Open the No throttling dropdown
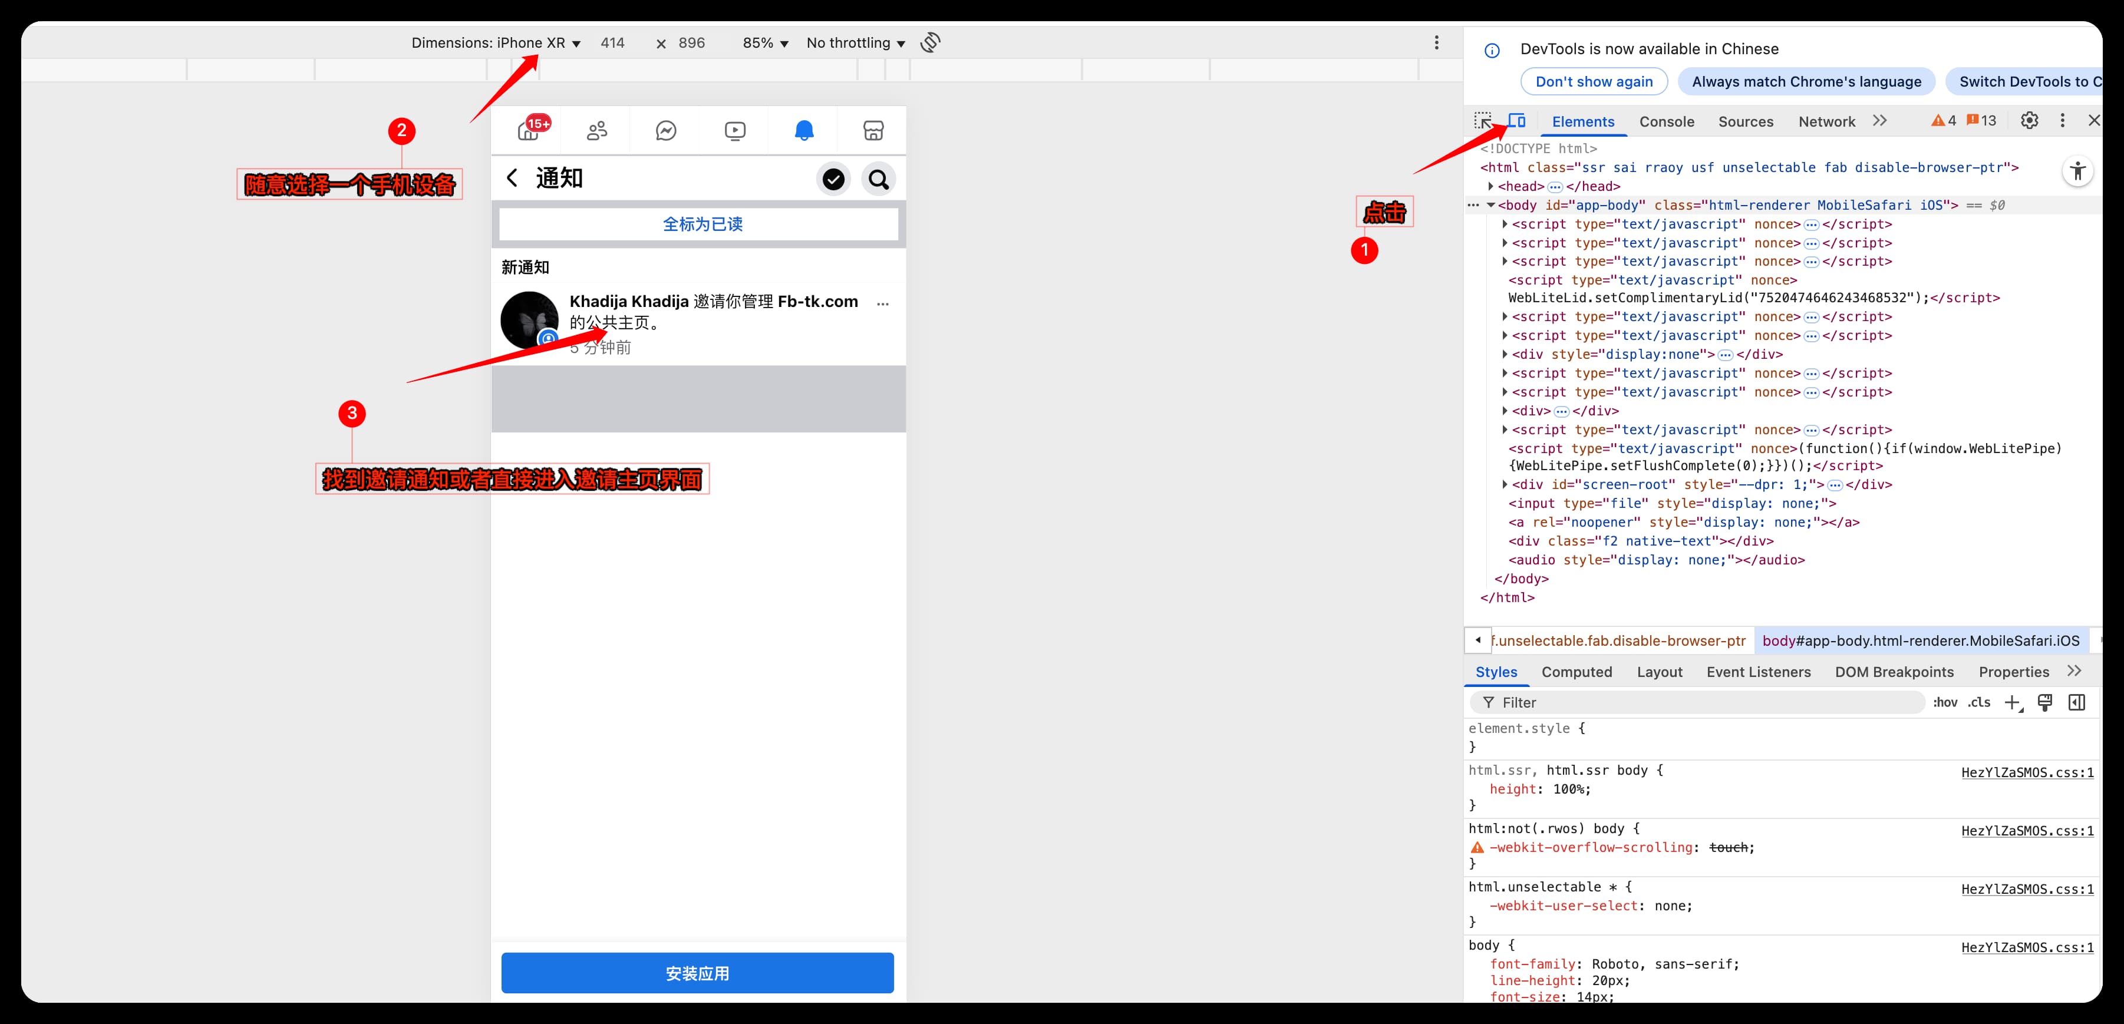Viewport: 2124px width, 1024px height. pos(856,43)
